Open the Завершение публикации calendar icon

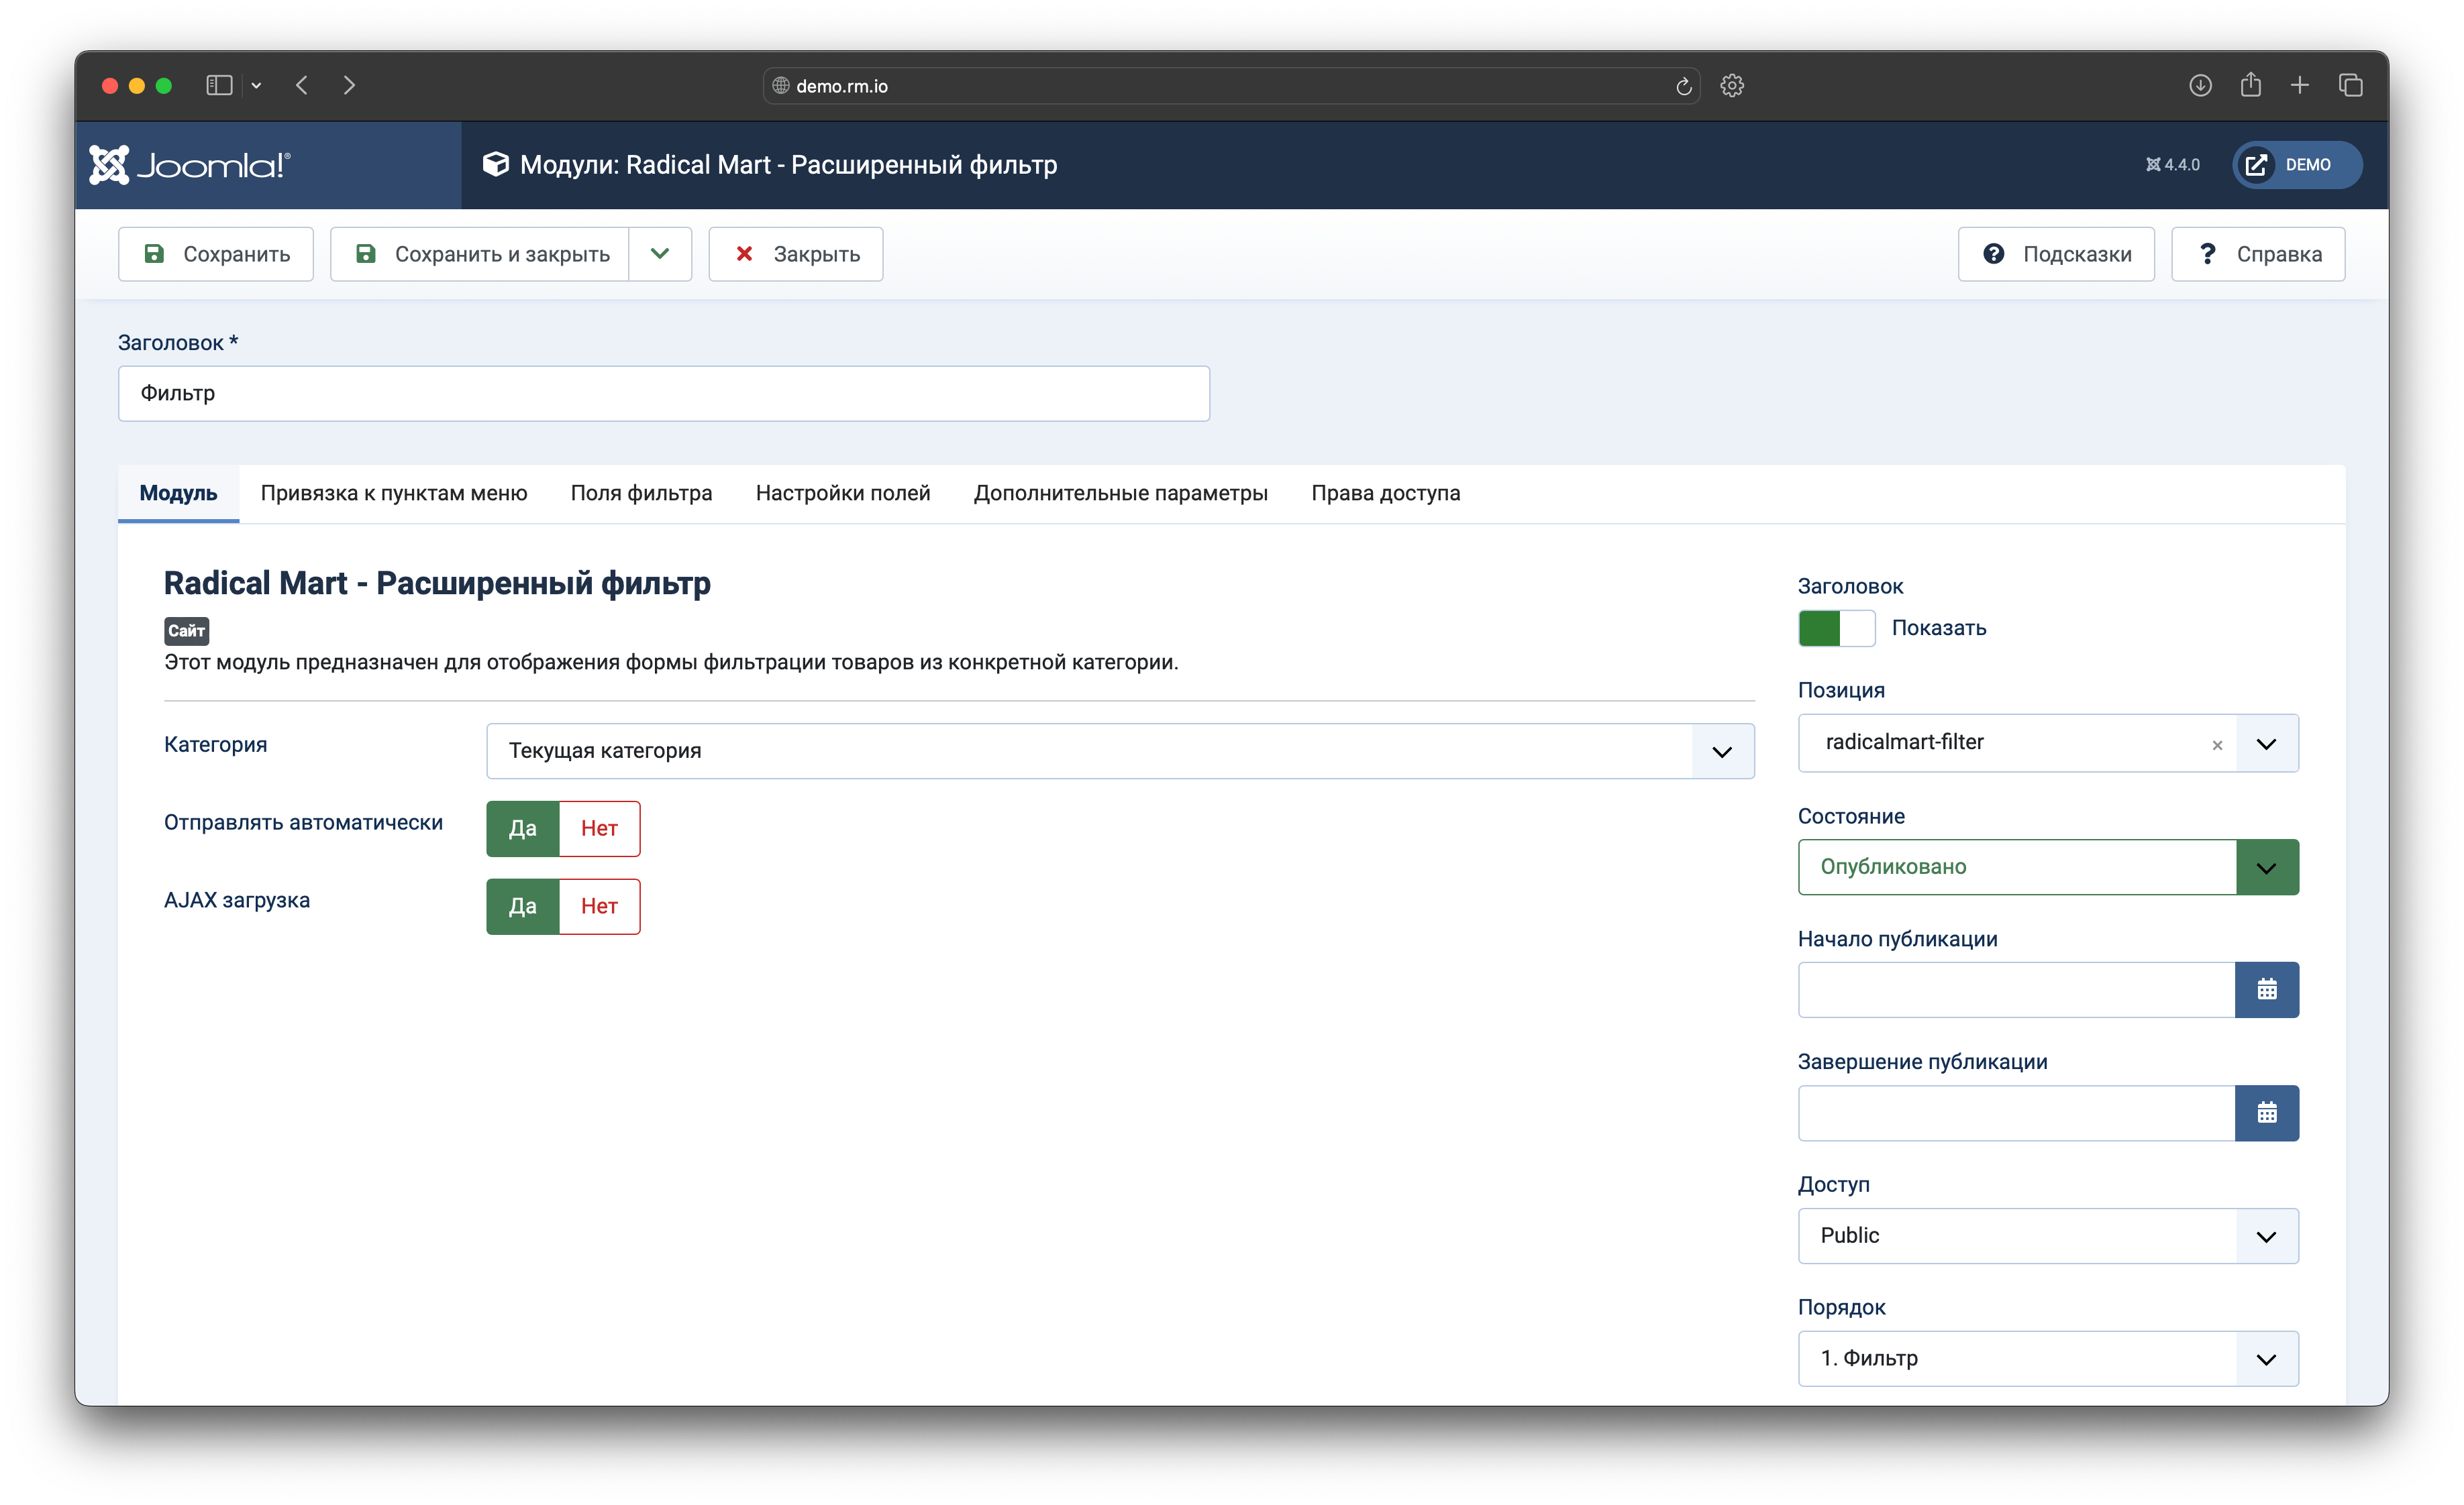click(x=2267, y=1113)
